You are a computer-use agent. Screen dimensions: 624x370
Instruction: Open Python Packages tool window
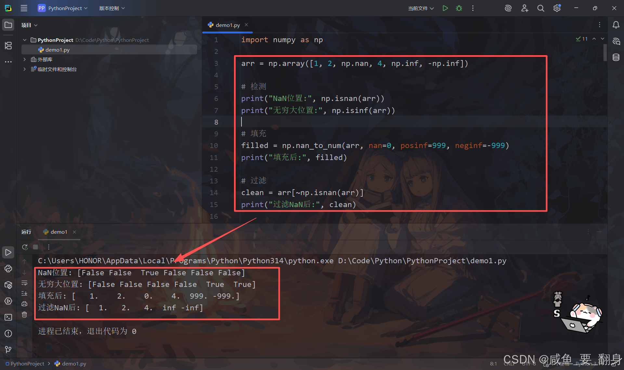click(x=8, y=285)
